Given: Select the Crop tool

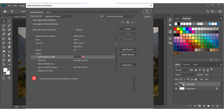Looking at the screenshot, I should click(4, 30).
